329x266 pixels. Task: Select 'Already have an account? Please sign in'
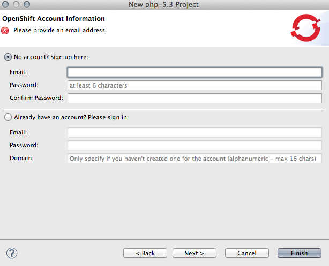click(x=8, y=117)
